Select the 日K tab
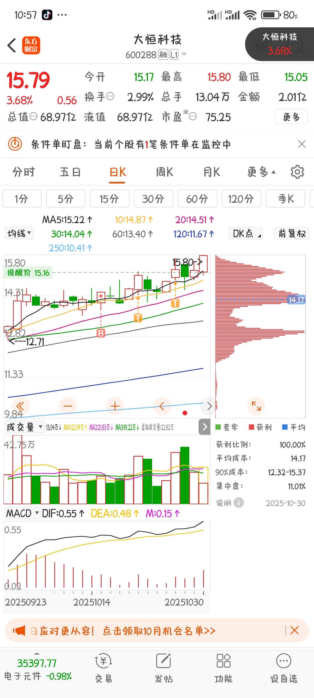 [x=117, y=172]
